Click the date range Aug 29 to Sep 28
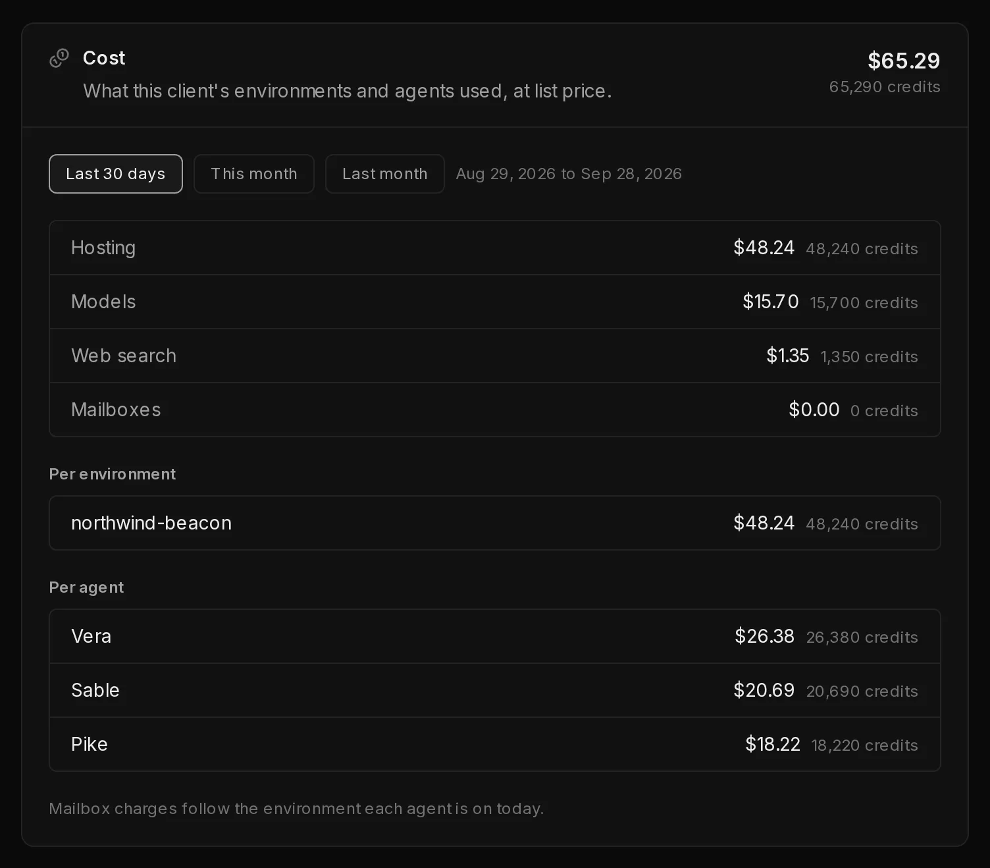This screenshot has width=990, height=868. coord(569,174)
